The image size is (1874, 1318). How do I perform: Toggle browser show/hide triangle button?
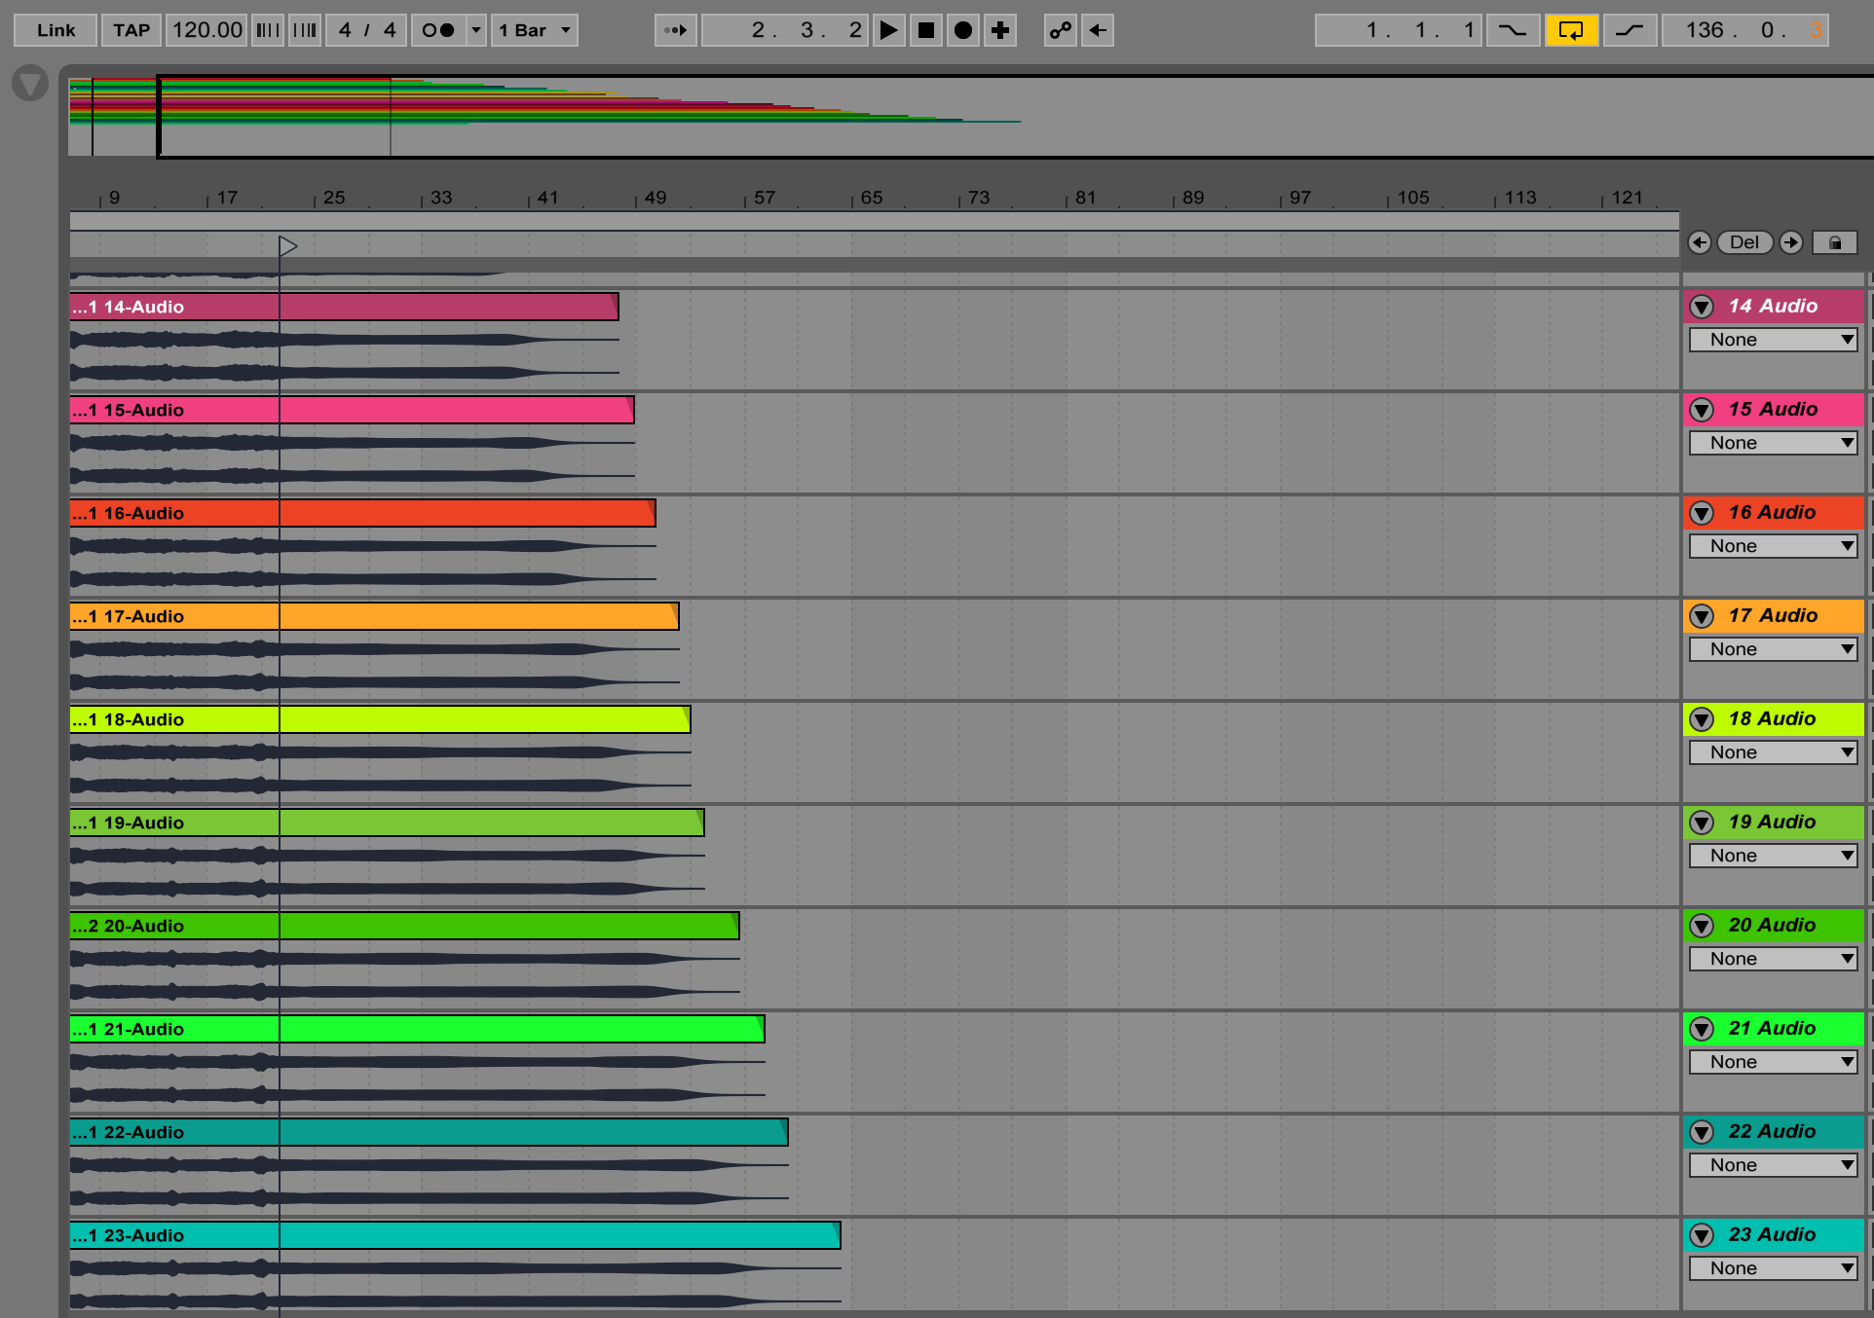pyautogui.click(x=30, y=83)
